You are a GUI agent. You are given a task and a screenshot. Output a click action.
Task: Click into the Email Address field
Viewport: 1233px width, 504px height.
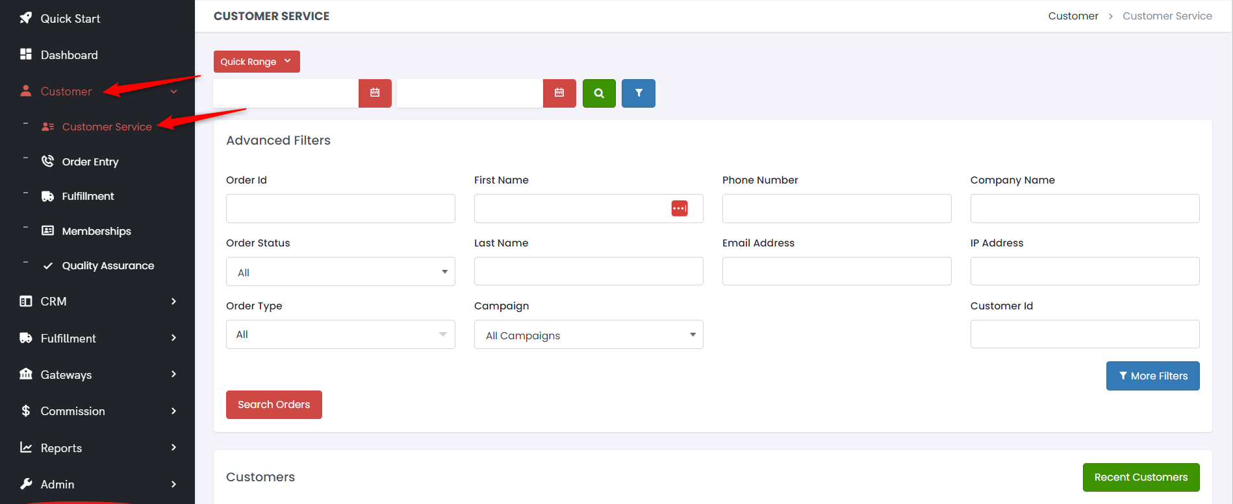click(837, 271)
